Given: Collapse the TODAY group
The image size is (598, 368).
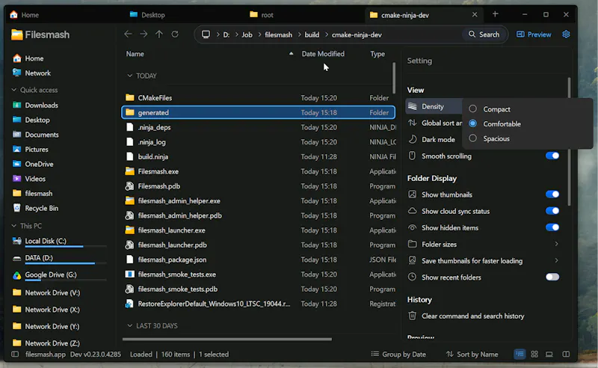Looking at the screenshot, I should (129, 76).
